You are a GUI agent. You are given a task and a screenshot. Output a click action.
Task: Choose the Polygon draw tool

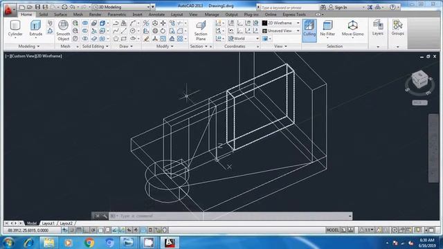point(116,39)
